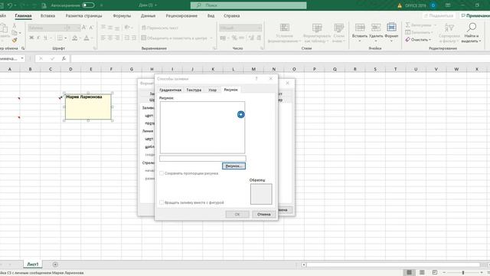Open the Разметка страницы ribbon tab
Screen dimensions: 490x276
[83, 15]
